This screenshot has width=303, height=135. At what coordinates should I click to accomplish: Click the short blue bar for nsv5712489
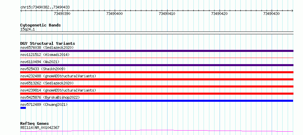tap(23, 108)
